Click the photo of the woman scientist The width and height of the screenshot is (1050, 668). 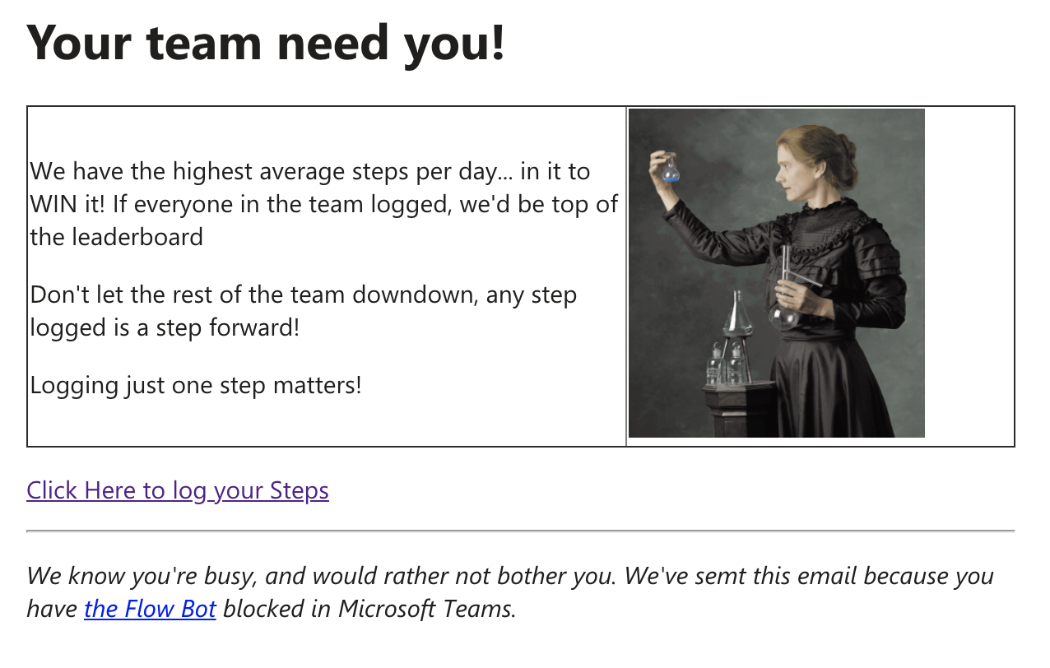tap(777, 273)
